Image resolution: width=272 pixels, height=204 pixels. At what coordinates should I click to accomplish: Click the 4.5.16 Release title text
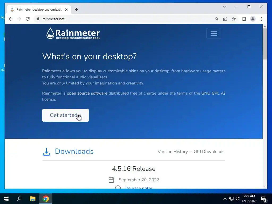pyautogui.click(x=134, y=169)
